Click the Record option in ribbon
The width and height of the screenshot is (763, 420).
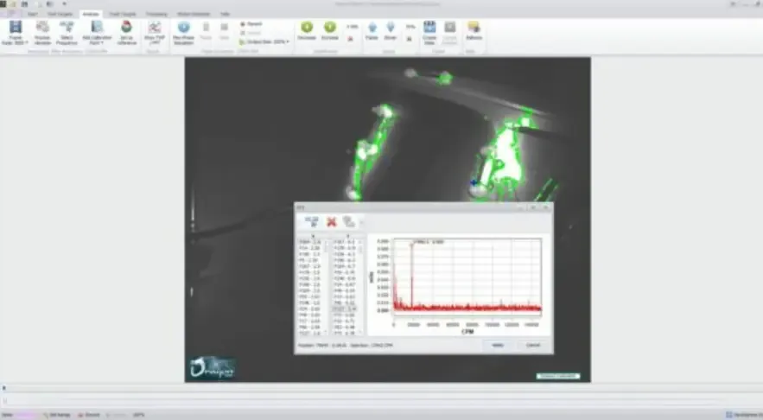(x=251, y=24)
